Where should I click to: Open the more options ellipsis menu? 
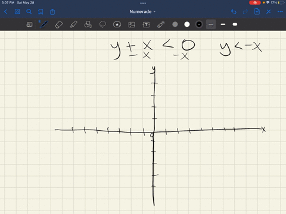click(280, 12)
